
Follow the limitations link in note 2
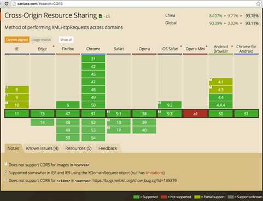[155, 173]
